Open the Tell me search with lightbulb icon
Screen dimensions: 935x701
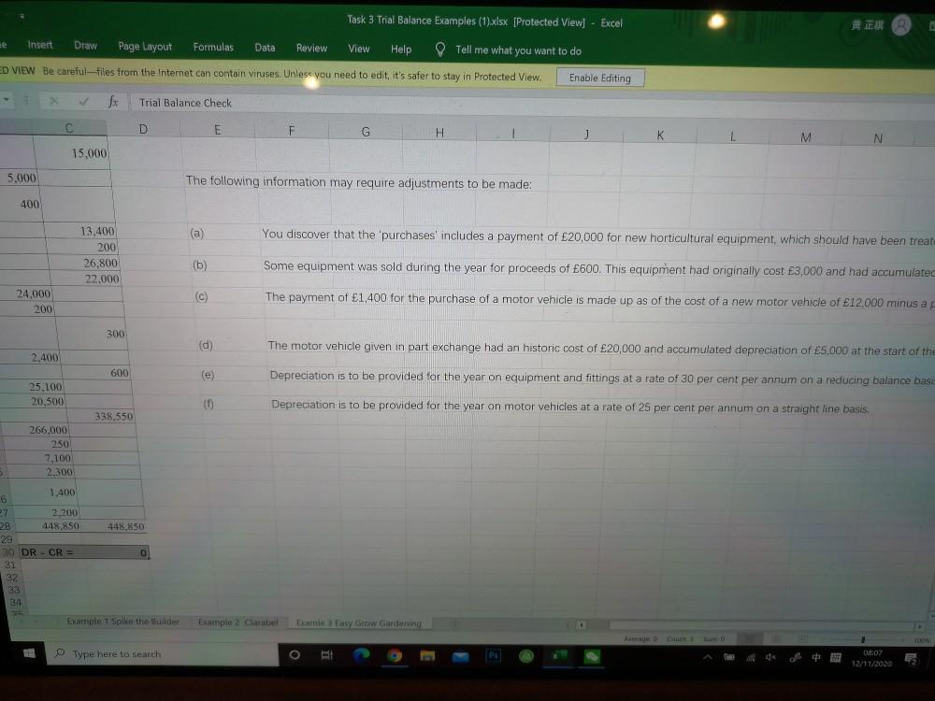tap(439, 49)
